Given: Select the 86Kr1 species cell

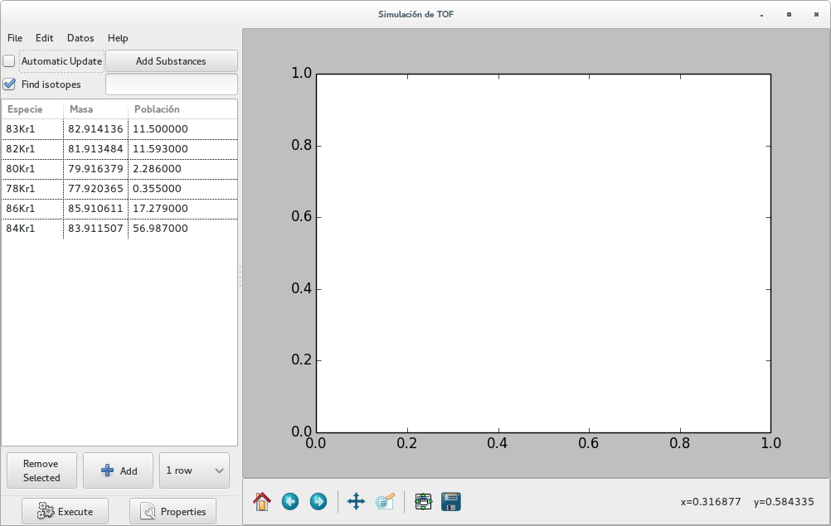Looking at the screenshot, I should click(32, 209).
